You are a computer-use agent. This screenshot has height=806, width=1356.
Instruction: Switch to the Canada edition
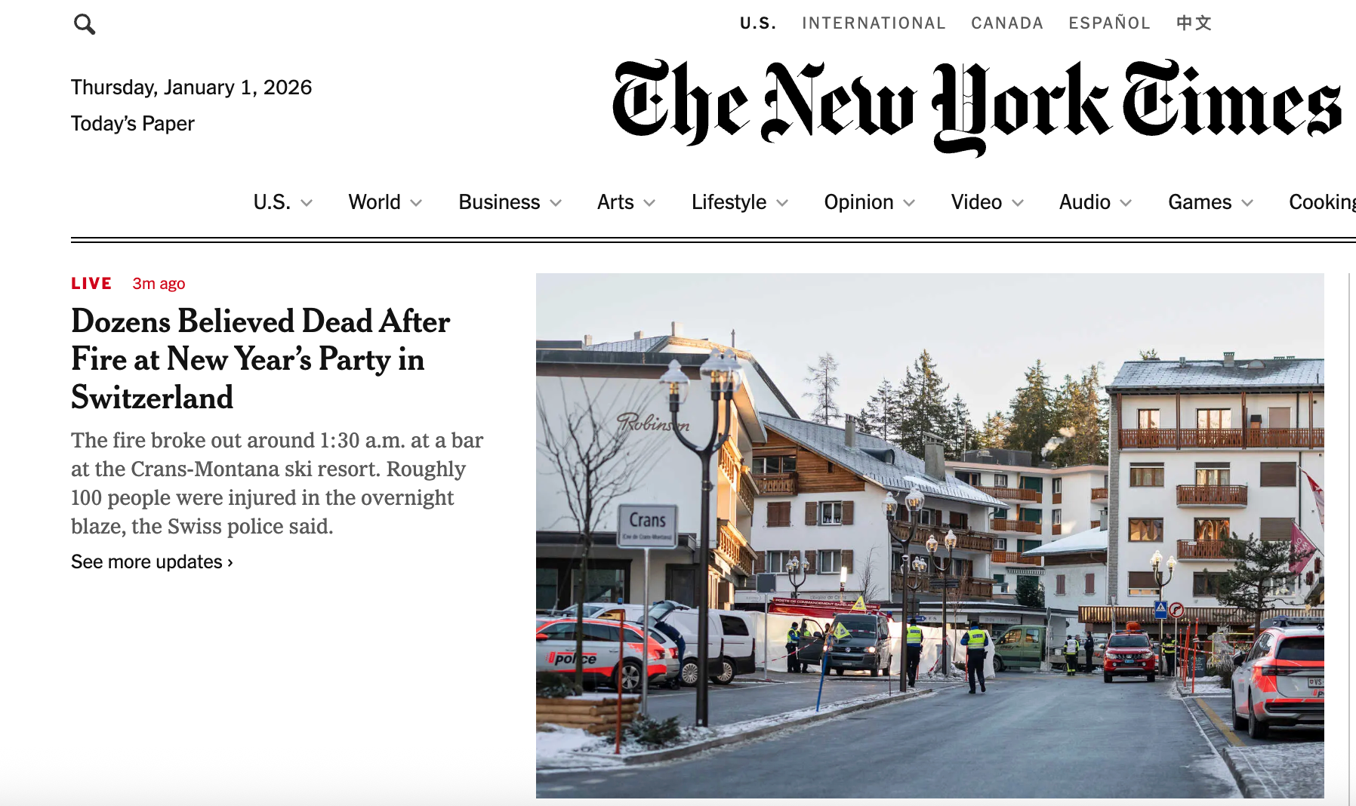[1007, 23]
